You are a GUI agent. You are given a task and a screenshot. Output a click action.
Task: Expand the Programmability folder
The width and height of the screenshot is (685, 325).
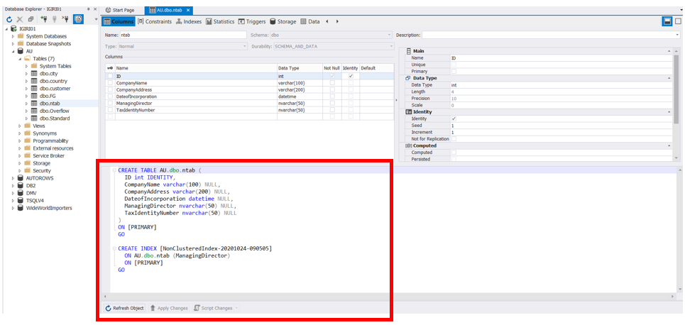[x=20, y=141]
